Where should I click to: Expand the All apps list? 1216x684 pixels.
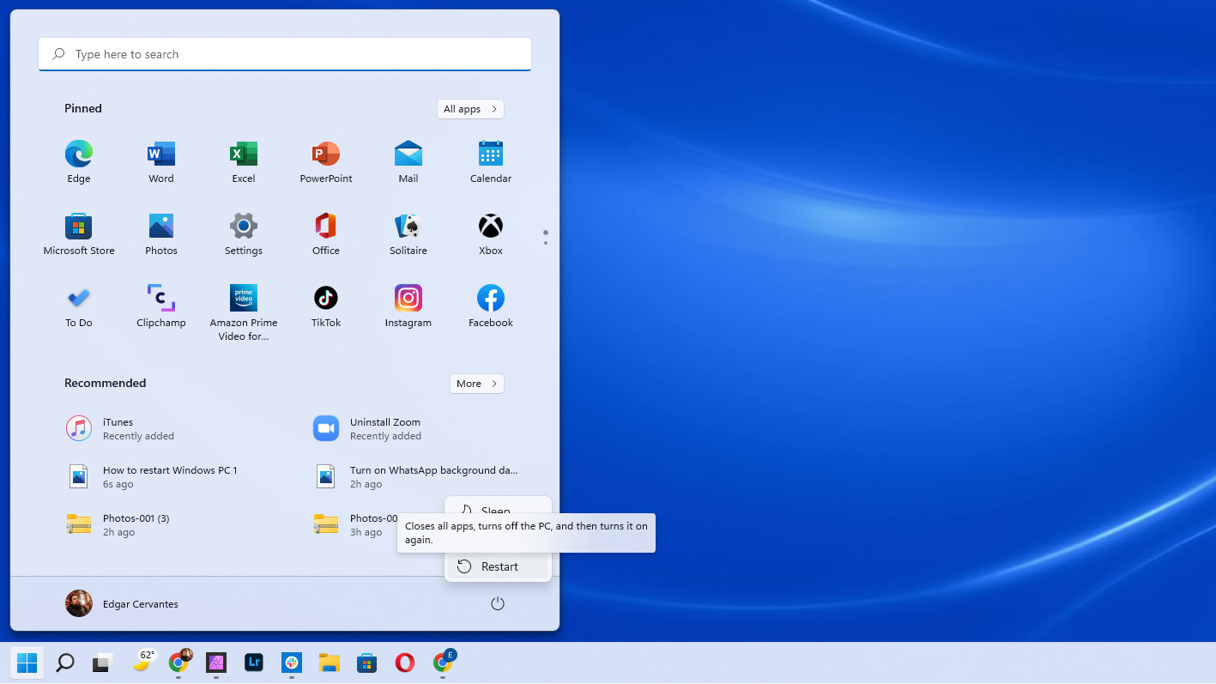469,109
